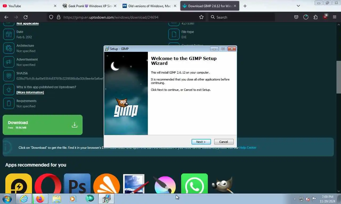This screenshot has width=341, height=204.
Task: Close the Geek Prank tab
Action: pos(115,6)
